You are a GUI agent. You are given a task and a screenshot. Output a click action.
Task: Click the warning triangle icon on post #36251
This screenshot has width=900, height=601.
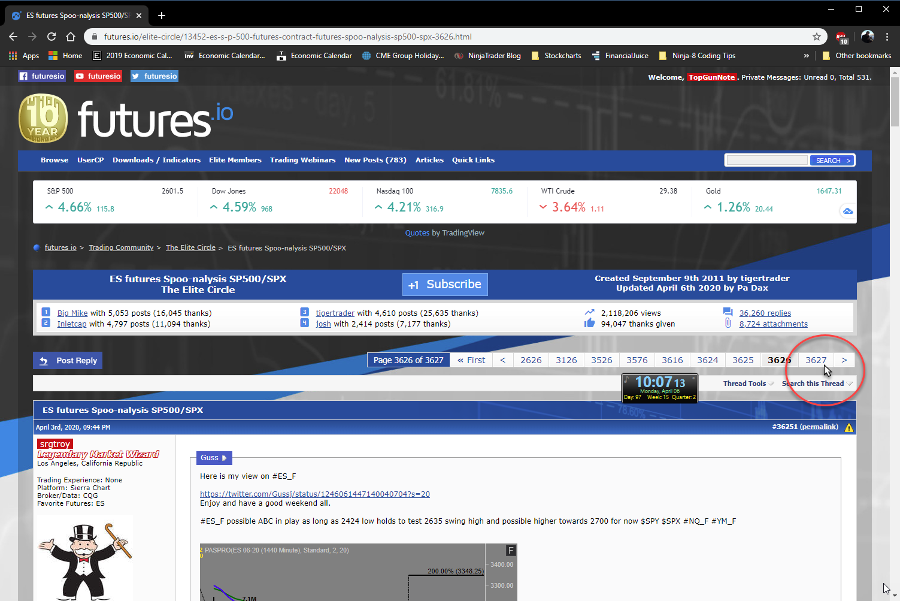pos(849,428)
